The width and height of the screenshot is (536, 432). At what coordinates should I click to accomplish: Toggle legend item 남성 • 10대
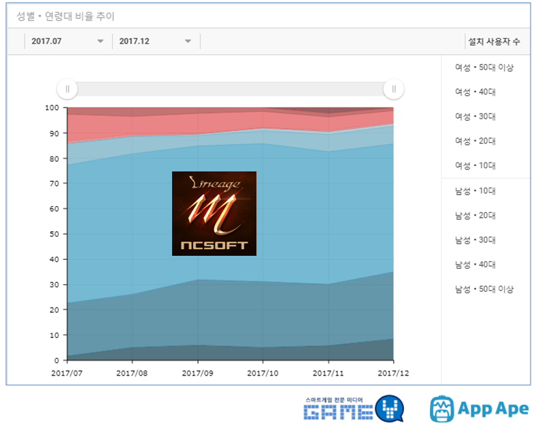tap(475, 191)
